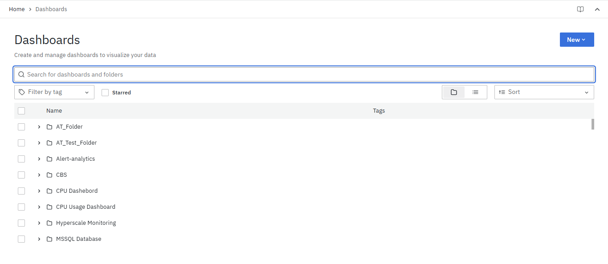Click the folder icon beside CBS
Image resolution: width=608 pixels, height=264 pixels.
[50, 175]
